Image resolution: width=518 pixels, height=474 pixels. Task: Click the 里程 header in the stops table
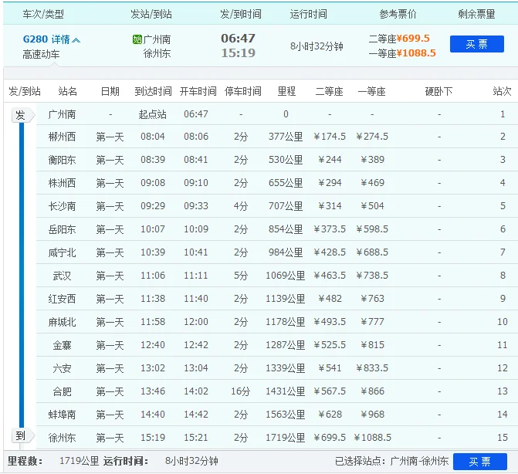click(286, 91)
